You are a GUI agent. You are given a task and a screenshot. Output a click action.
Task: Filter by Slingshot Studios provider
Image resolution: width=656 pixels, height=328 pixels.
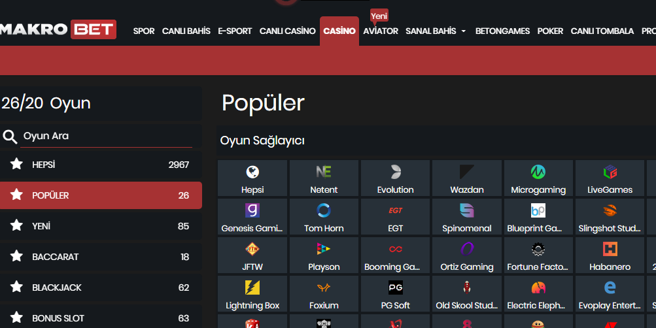[x=610, y=216]
